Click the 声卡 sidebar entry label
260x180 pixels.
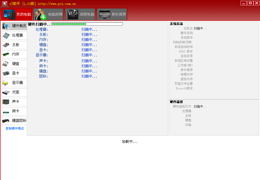tap(16, 102)
